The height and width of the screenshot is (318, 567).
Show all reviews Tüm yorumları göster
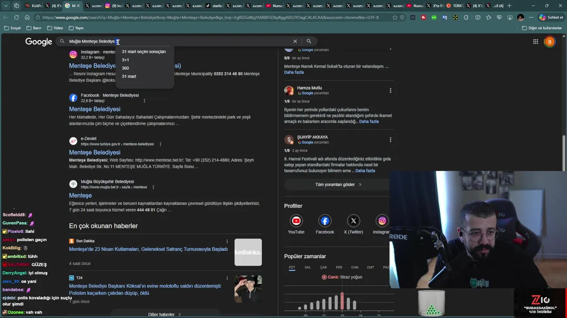338,185
